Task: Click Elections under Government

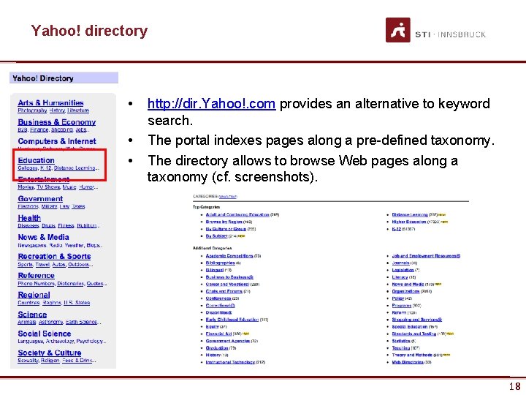Action: click(28, 206)
